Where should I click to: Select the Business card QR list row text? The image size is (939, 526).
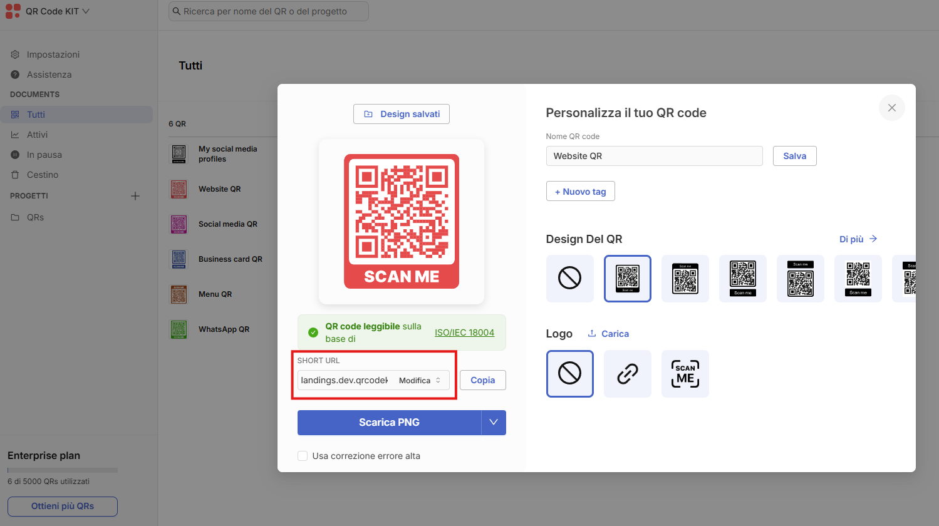231,259
